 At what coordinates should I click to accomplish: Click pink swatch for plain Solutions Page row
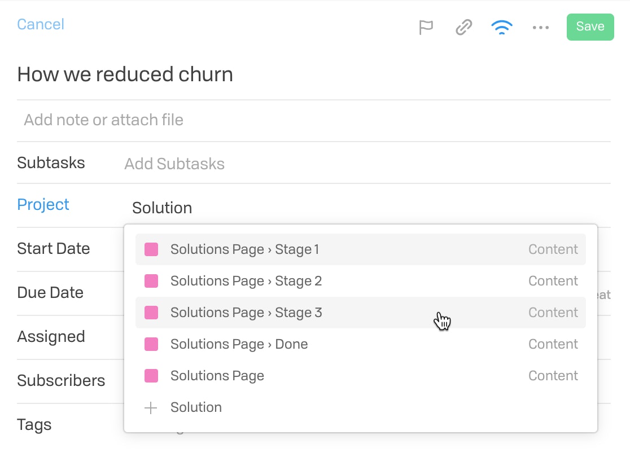(x=151, y=376)
